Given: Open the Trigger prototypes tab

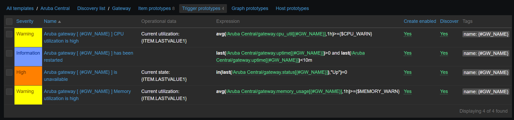Looking at the screenshot, I should click(203, 8).
